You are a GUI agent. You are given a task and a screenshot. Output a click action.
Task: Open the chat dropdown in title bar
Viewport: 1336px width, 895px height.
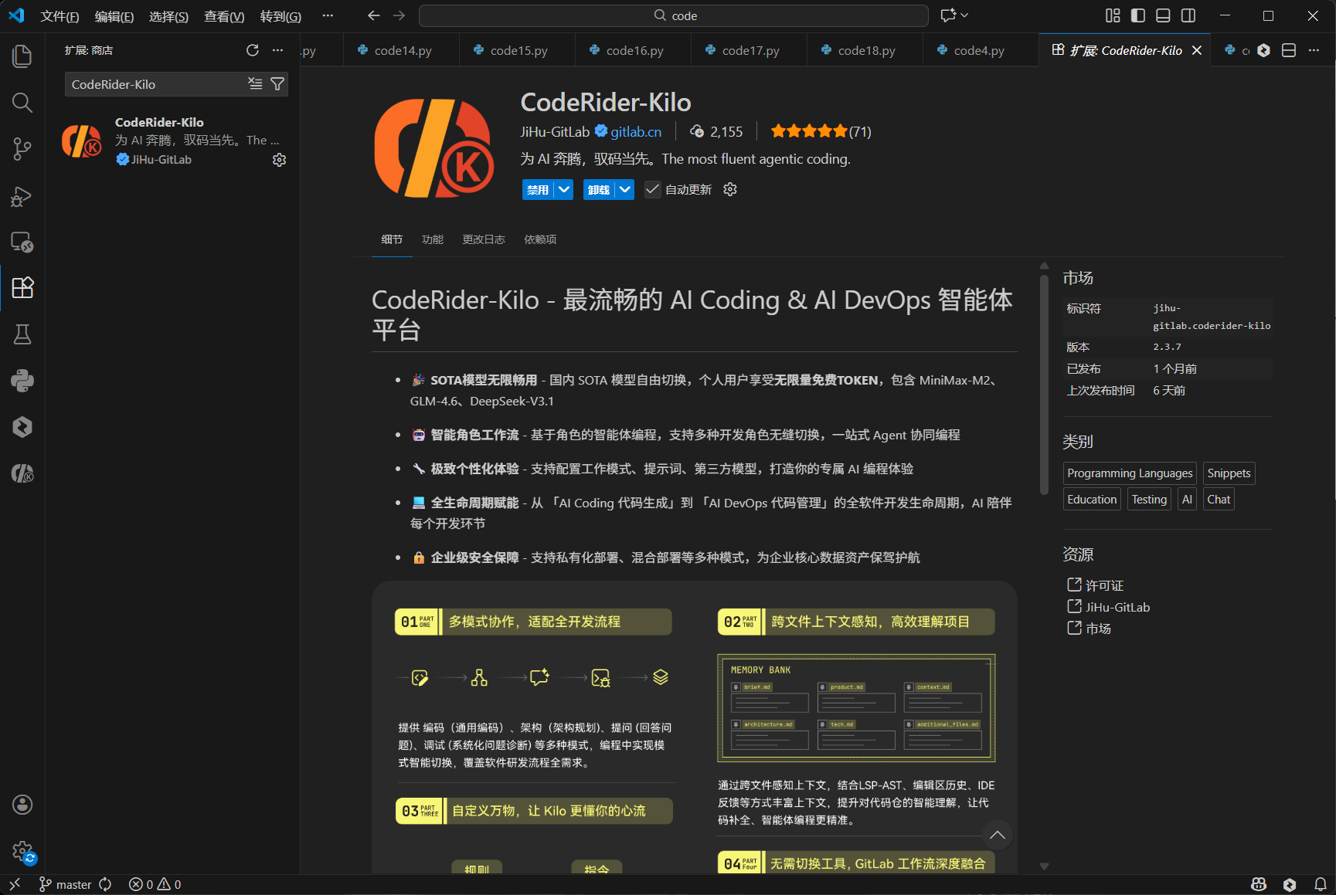point(964,15)
